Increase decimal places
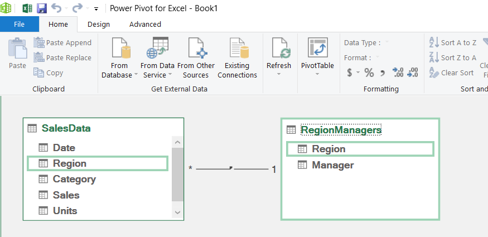Viewport: 488px width, 237px height. [398, 72]
